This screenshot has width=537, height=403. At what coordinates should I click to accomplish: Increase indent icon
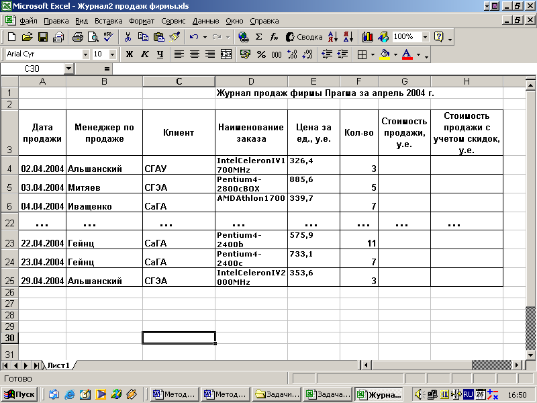(x=342, y=54)
